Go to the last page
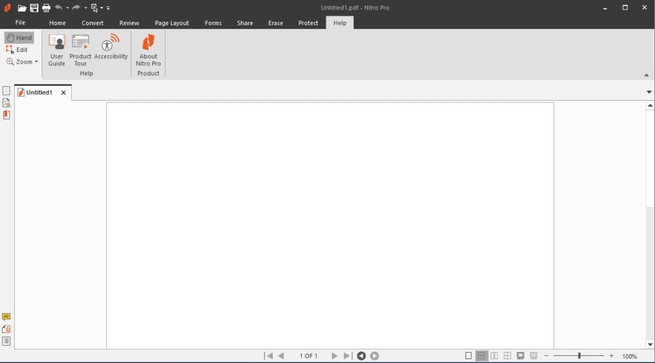Image resolution: width=655 pixels, height=363 pixels. 347,356
